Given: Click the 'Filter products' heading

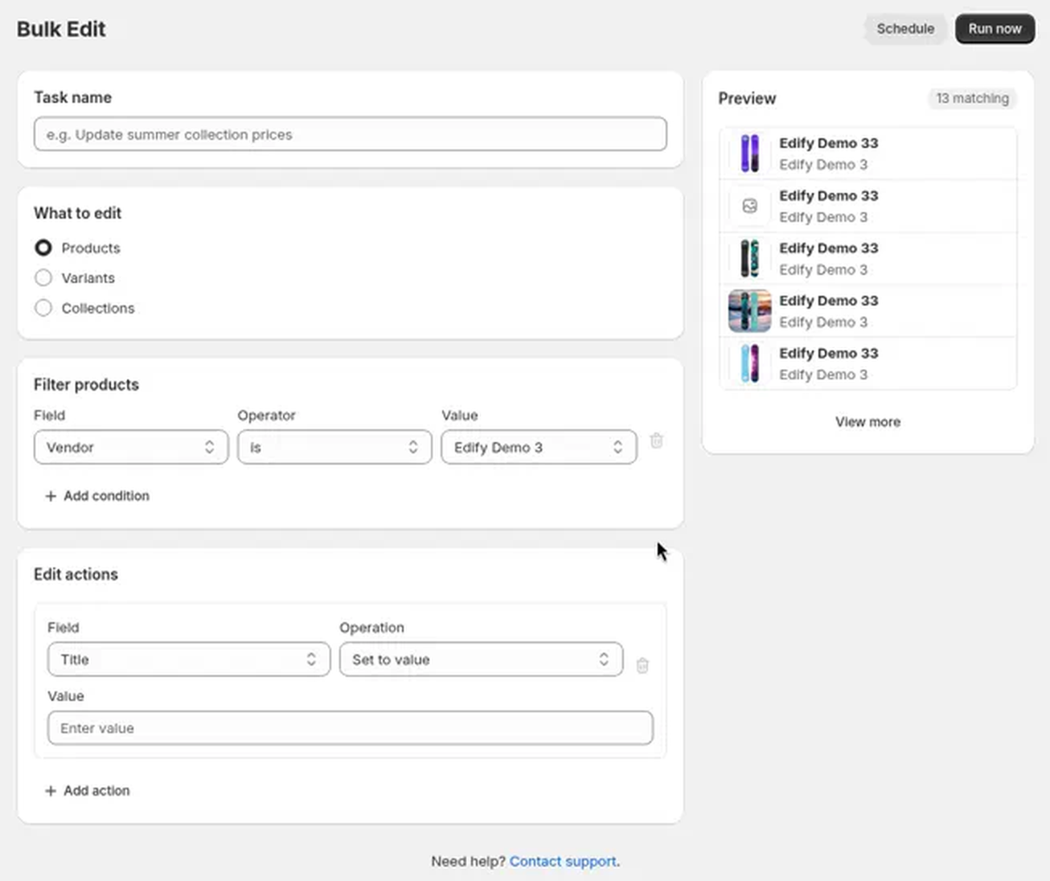Looking at the screenshot, I should click(86, 384).
